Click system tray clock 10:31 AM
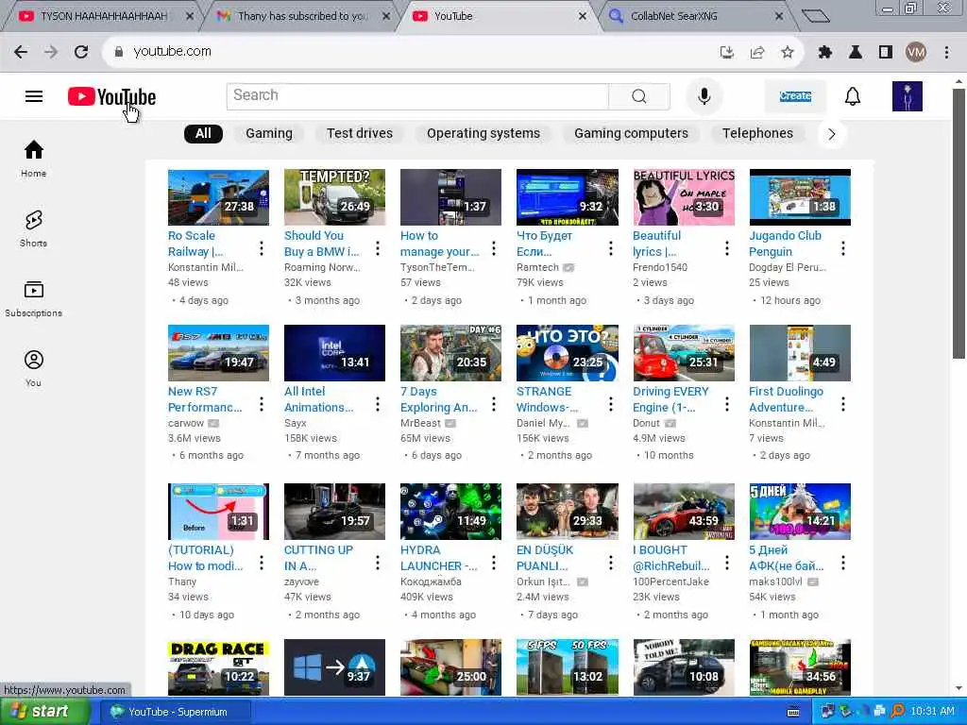The width and height of the screenshot is (967, 725). [932, 712]
